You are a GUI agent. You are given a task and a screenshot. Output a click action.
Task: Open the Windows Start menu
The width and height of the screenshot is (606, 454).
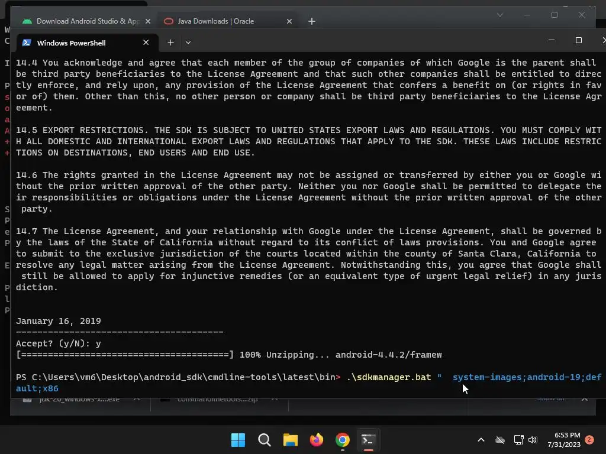pyautogui.click(x=238, y=440)
